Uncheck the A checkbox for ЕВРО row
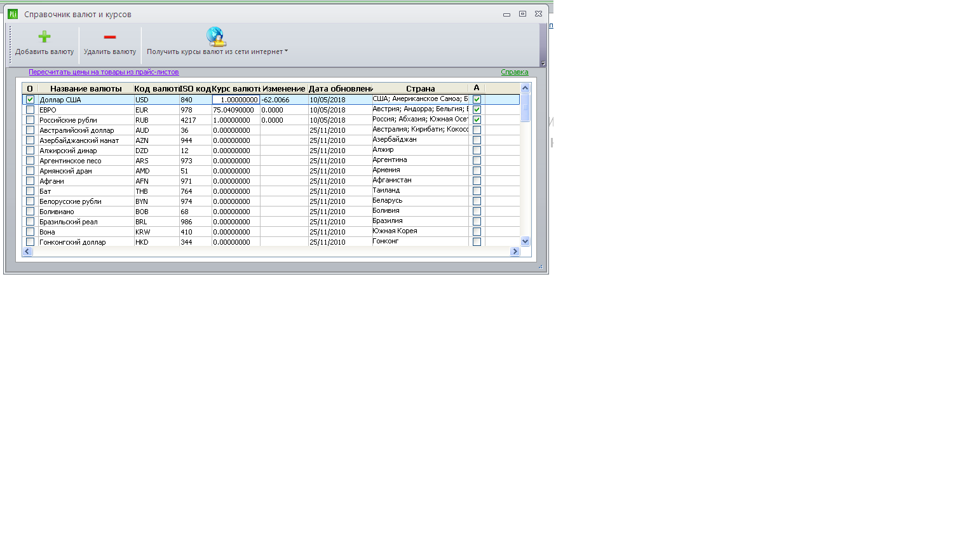This screenshot has height=549, width=976. click(x=477, y=109)
